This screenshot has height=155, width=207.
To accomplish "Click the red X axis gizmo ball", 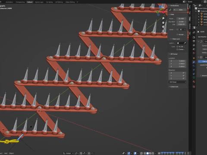I will tap(163, 12).
